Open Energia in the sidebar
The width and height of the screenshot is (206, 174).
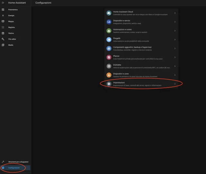[11, 15]
